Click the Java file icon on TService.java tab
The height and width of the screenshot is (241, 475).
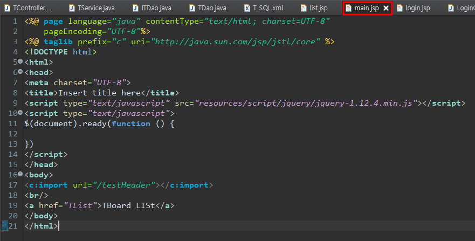pyautogui.click(x=72, y=8)
